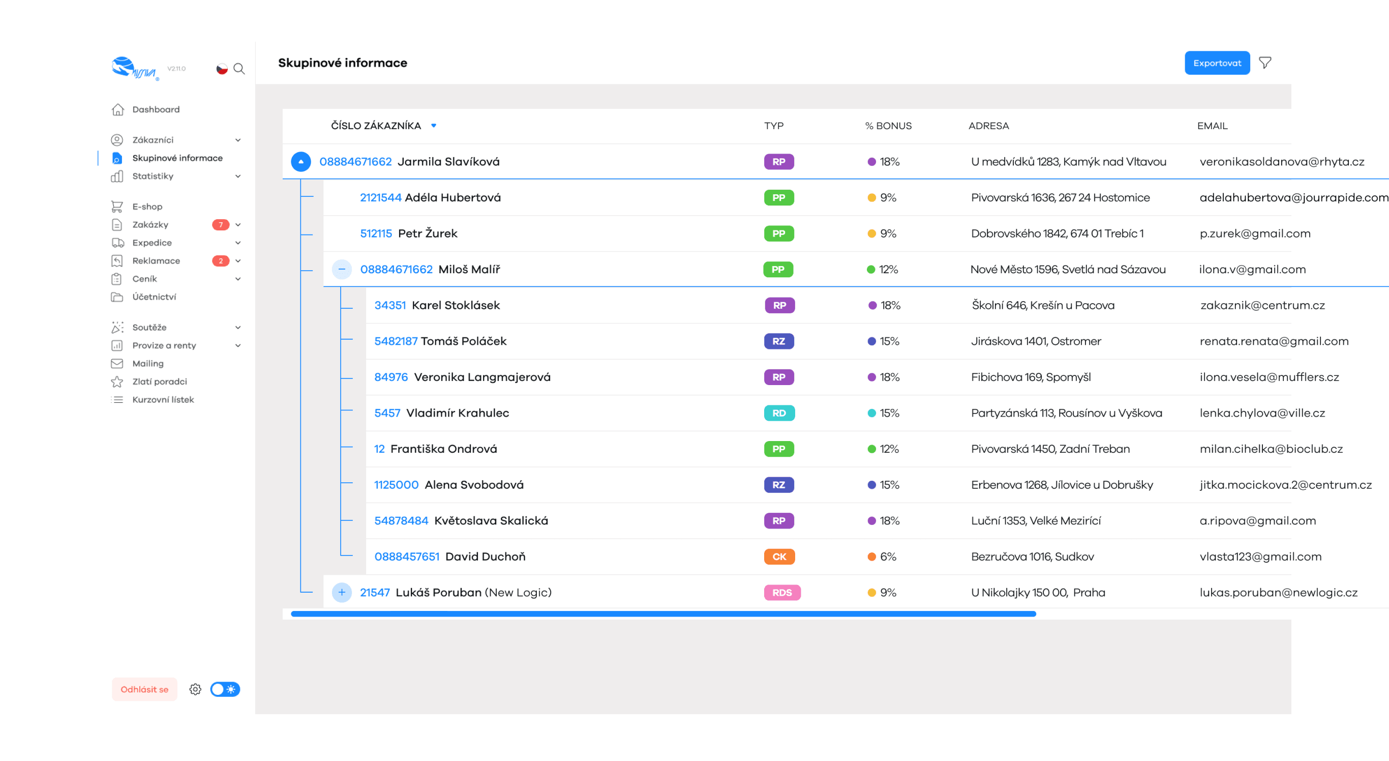Image resolution: width=1389 pixels, height=761 pixels.
Task: Open the filter funnel icon
Action: point(1265,63)
